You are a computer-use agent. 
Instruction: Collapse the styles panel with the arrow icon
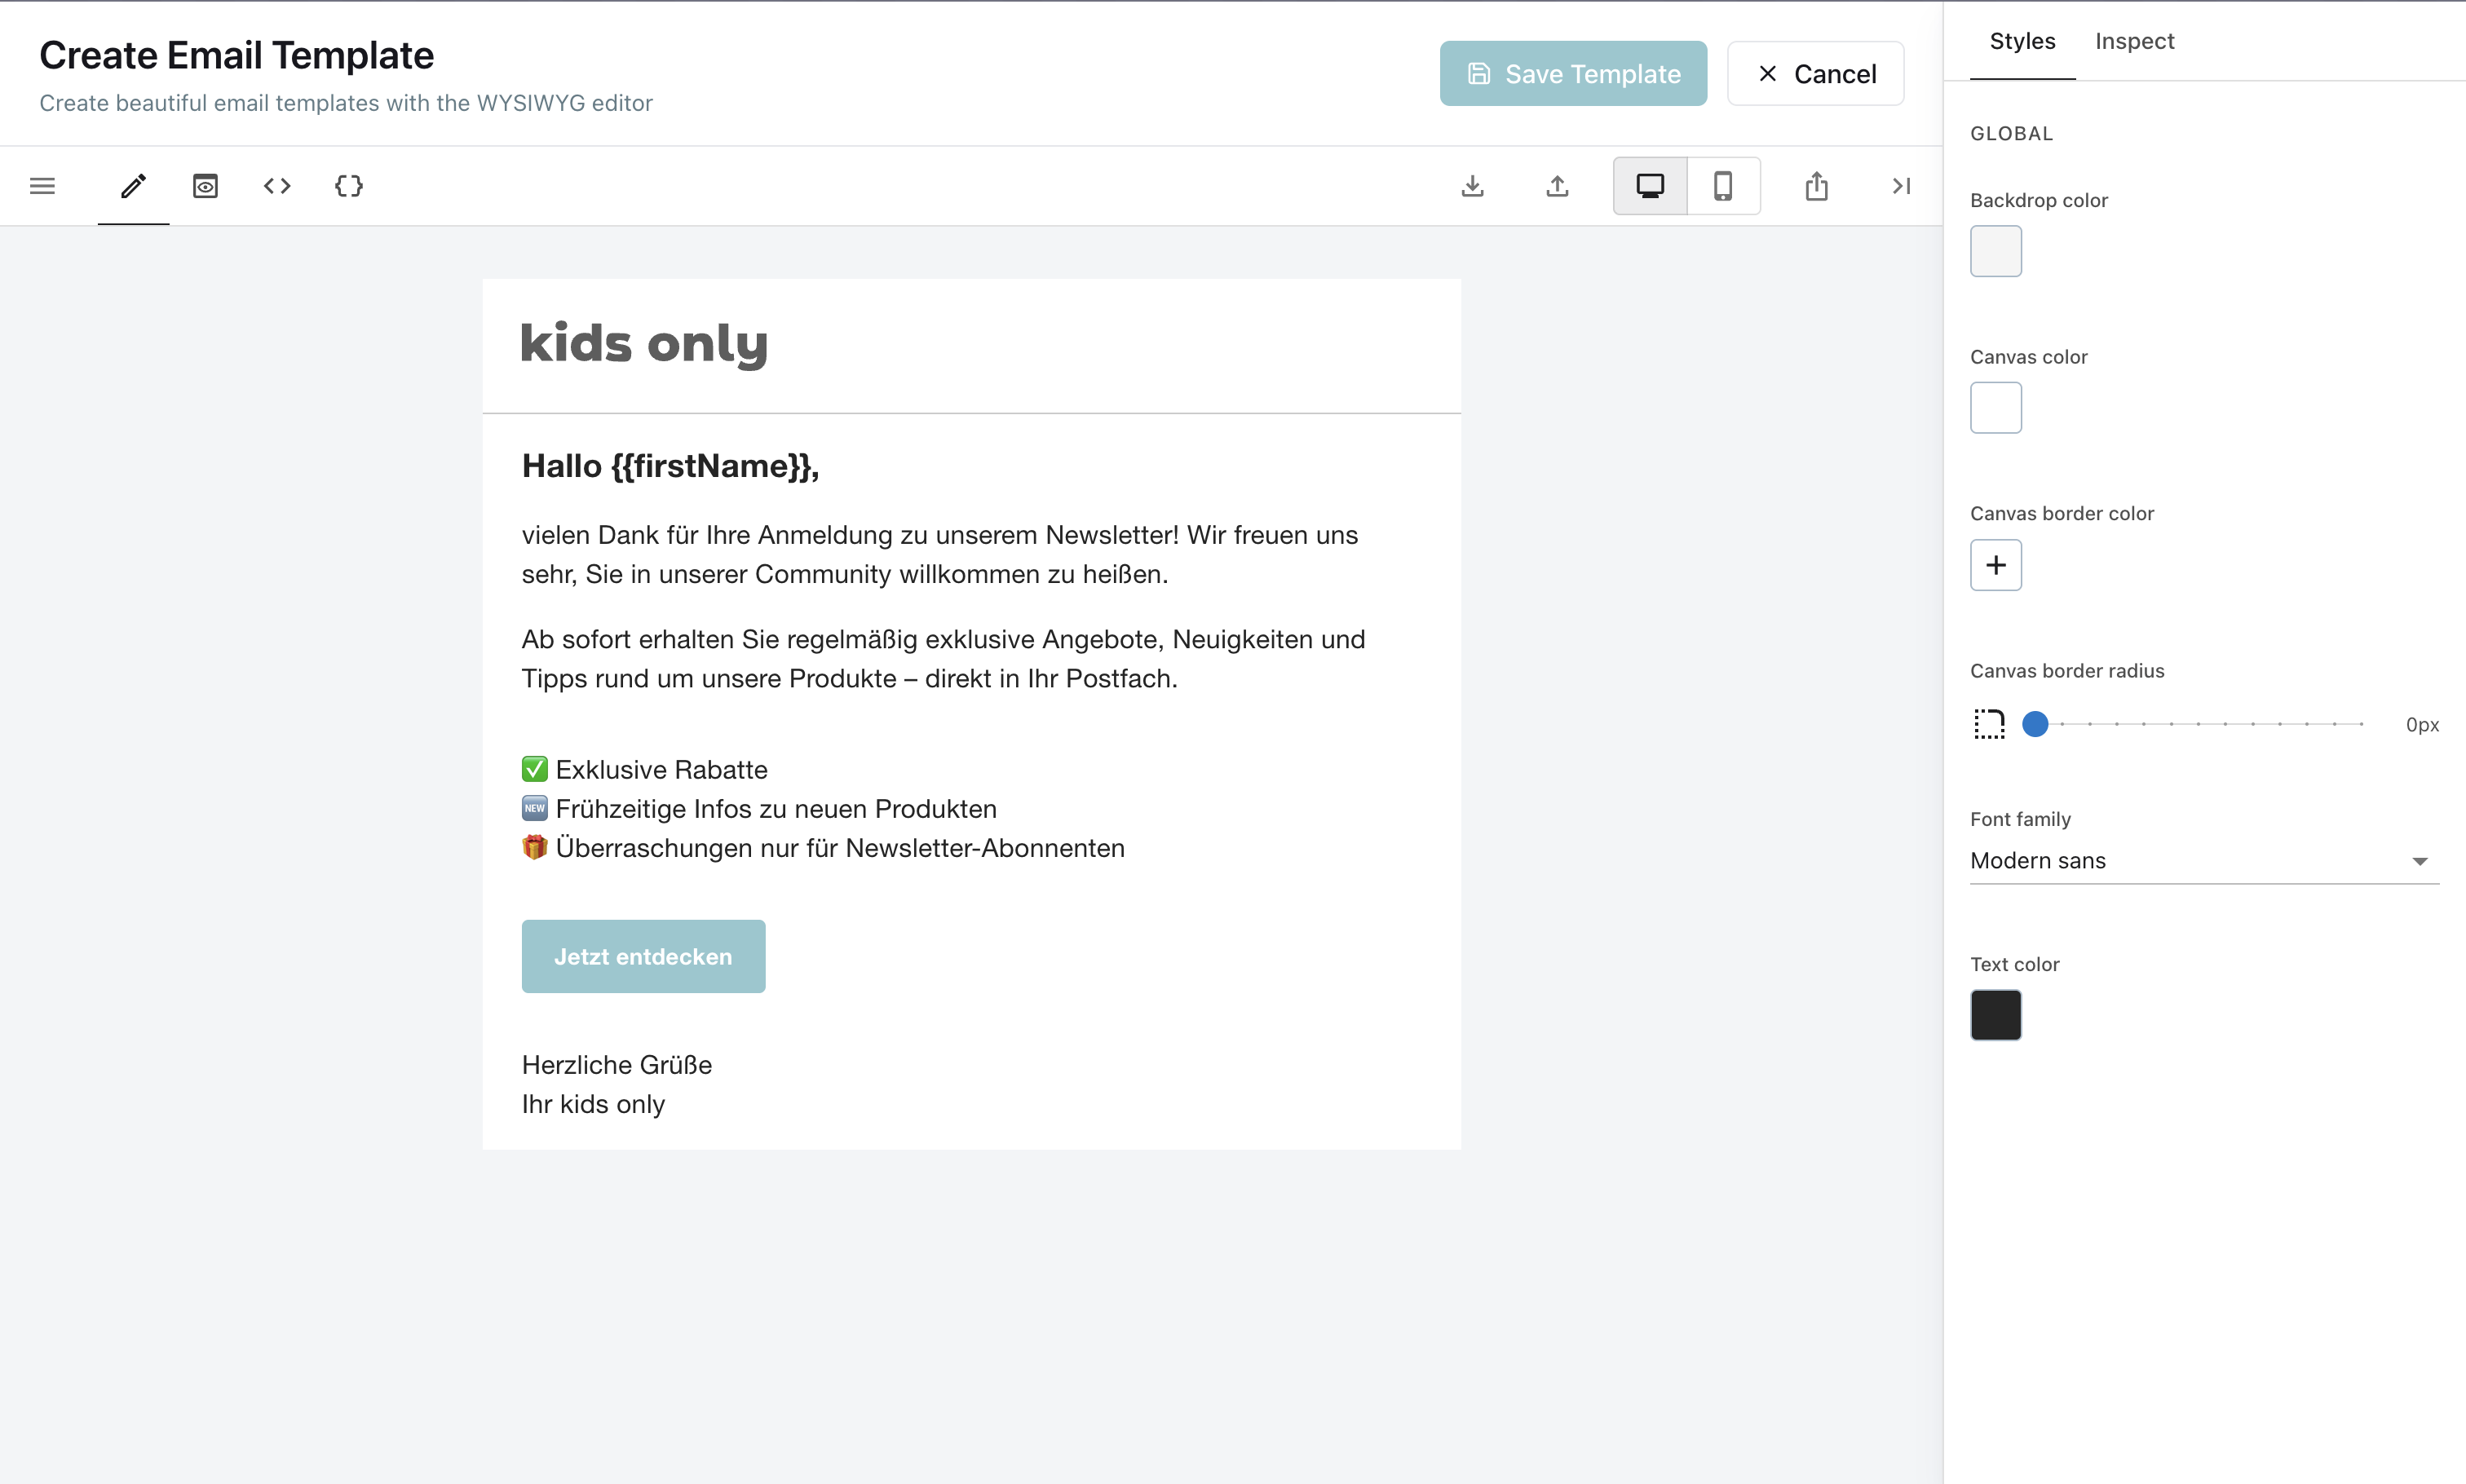click(x=1900, y=186)
